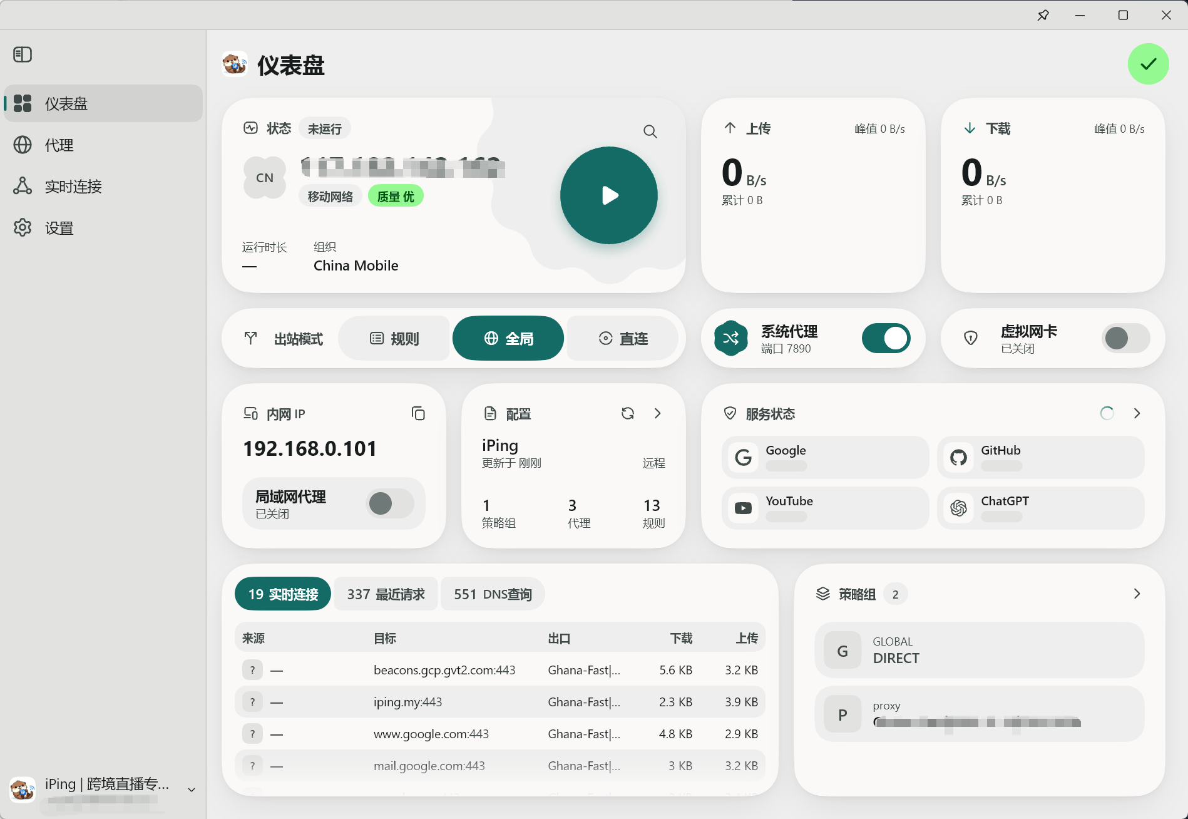
Task: Enable the virtual network card switch
Action: pyautogui.click(x=1125, y=338)
